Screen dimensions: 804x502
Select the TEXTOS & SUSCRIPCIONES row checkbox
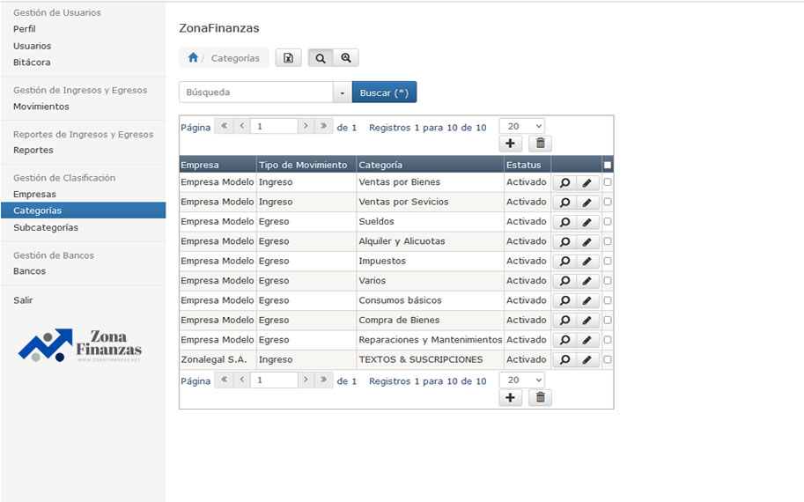point(608,359)
